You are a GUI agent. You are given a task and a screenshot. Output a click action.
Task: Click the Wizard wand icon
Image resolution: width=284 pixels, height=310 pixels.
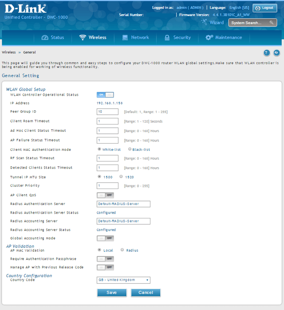(x=205, y=22)
